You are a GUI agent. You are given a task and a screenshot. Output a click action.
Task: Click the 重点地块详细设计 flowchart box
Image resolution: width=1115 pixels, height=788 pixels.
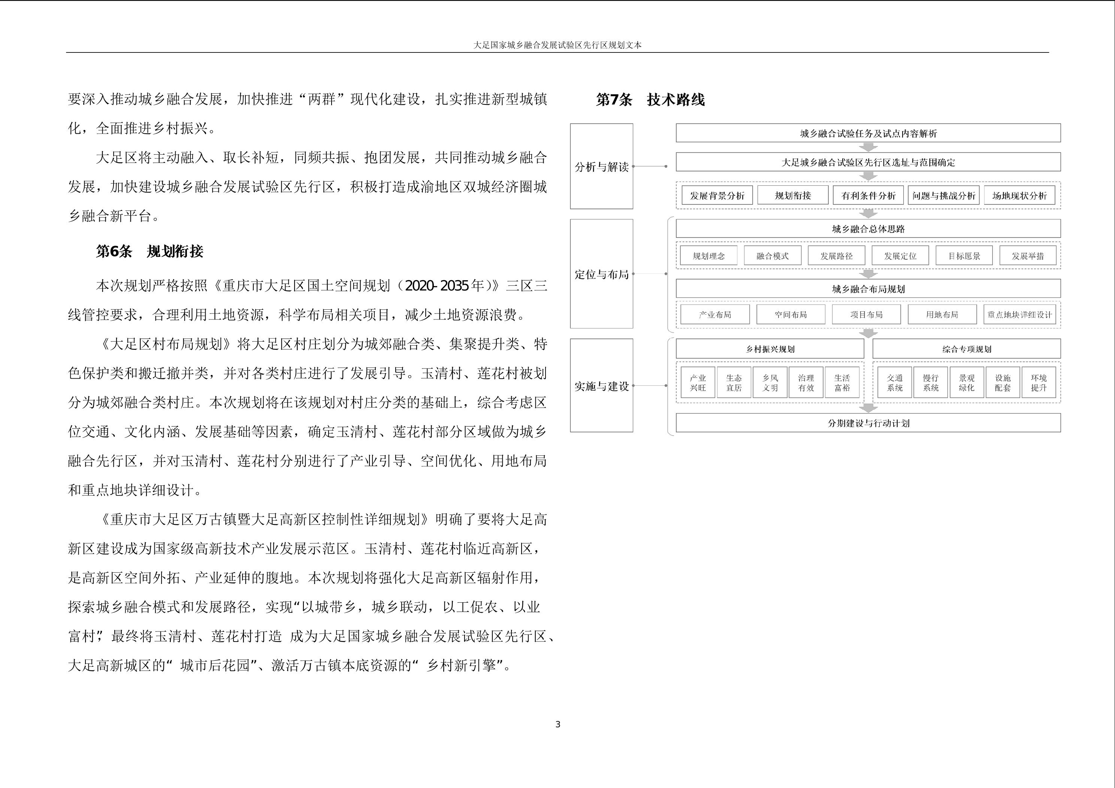pyautogui.click(x=1019, y=314)
